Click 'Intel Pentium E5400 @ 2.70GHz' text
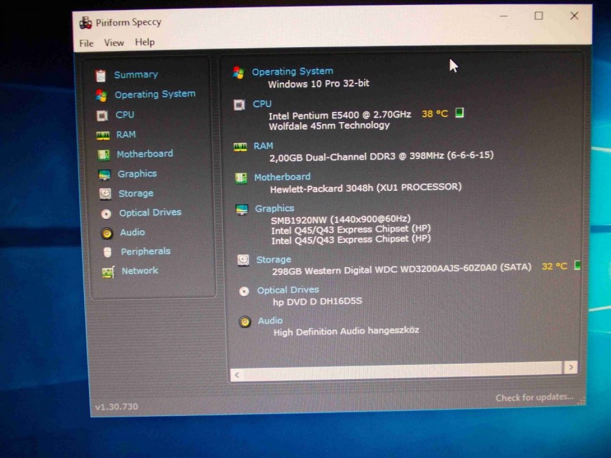Image resolution: width=611 pixels, height=458 pixels. pos(340,115)
